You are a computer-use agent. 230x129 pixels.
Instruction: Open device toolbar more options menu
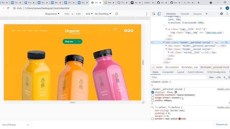(x=147, y=14)
